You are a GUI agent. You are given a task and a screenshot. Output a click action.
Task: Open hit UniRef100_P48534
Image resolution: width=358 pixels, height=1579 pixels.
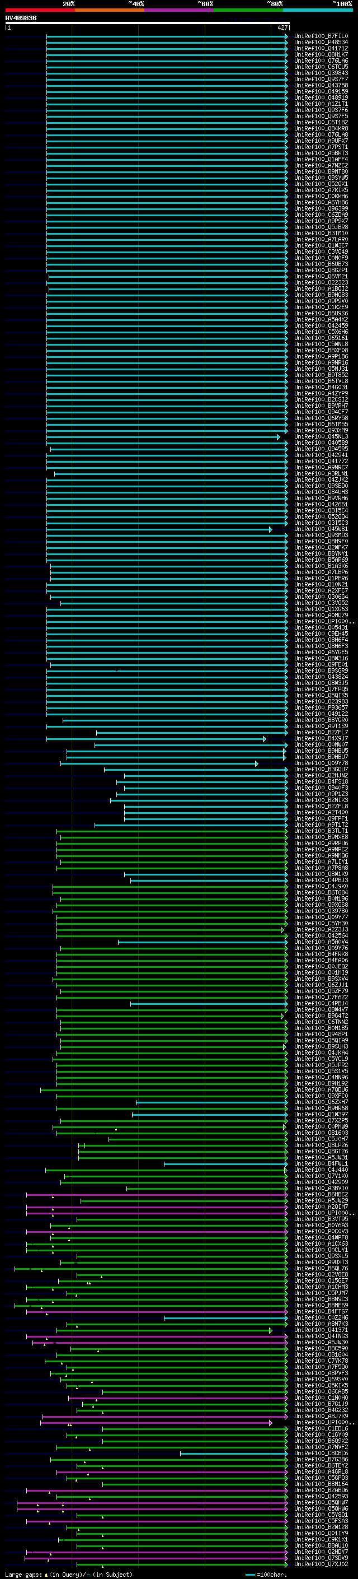coord(321,43)
